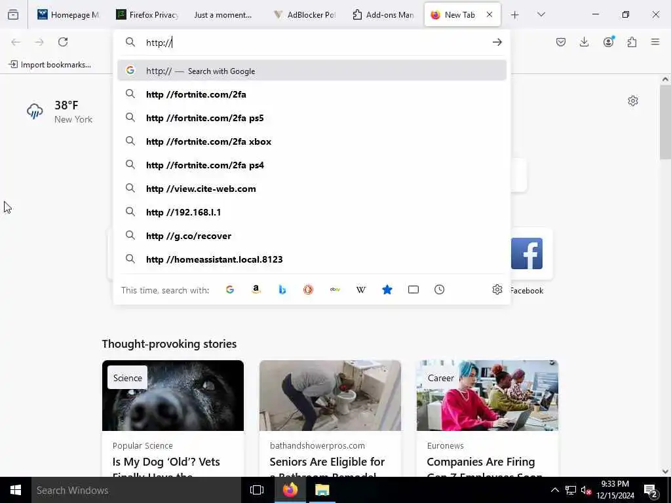The image size is (671, 503).
Task: Open the Downloads panel
Action: click(584, 42)
